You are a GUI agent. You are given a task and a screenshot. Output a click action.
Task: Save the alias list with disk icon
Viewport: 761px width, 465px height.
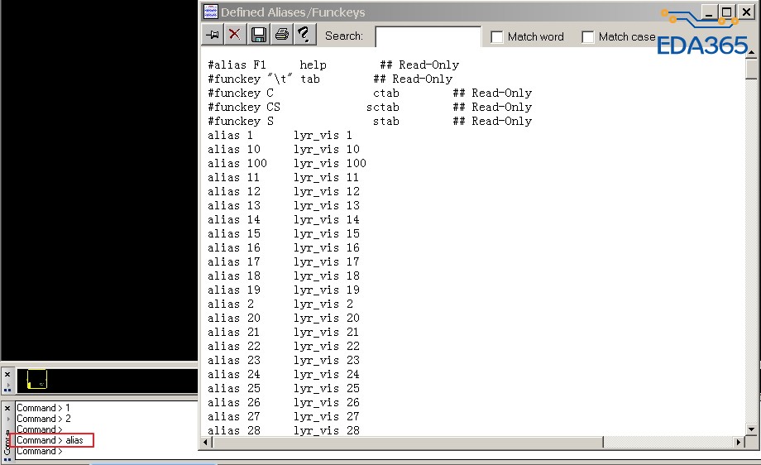click(259, 35)
